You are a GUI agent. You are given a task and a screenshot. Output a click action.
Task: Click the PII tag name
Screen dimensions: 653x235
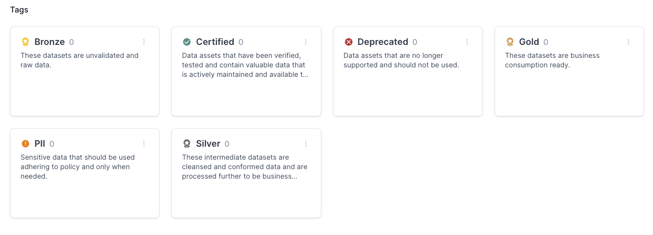pos(40,144)
